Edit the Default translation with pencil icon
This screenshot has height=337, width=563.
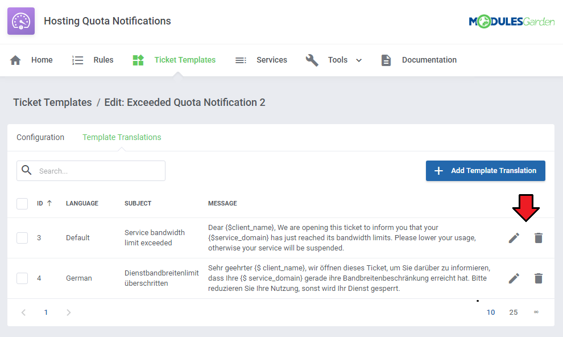tap(514, 238)
